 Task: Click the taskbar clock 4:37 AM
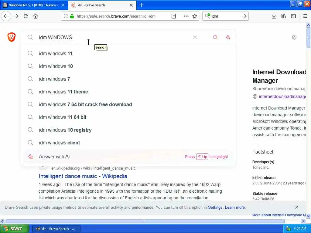[300, 228]
